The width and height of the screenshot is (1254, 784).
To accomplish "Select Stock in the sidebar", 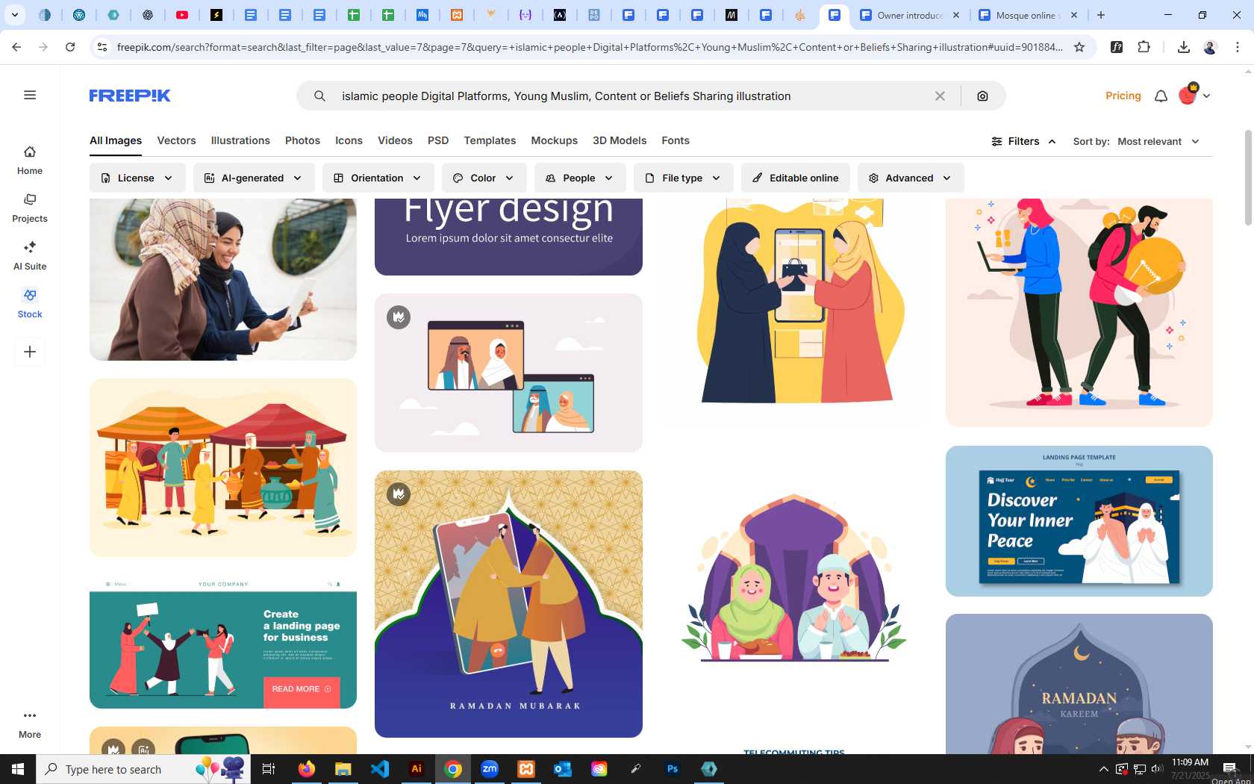I will click(30, 304).
